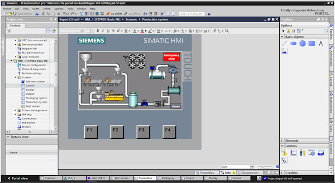Open the Project menu
335x183 pixels.
(x=7, y=9)
